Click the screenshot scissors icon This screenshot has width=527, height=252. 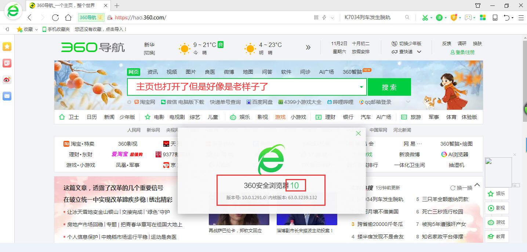[x=425, y=18]
